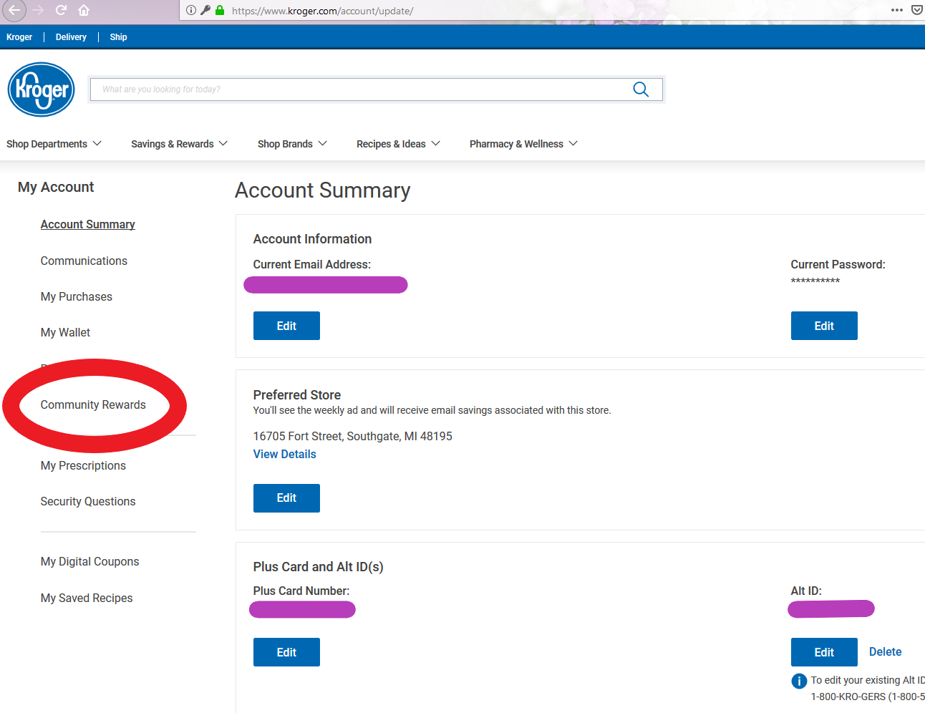Open the Recipes & Ideas dropdown

[398, 144]
